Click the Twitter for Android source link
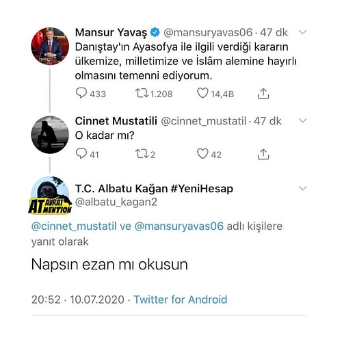Screen dimensions: 342x342 [181, 300]
